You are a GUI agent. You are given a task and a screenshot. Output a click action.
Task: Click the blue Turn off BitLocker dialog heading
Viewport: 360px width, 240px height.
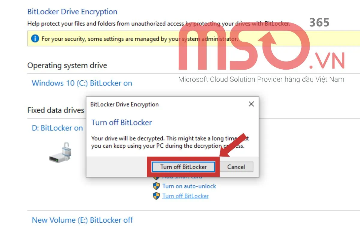(x=121, y=122)
